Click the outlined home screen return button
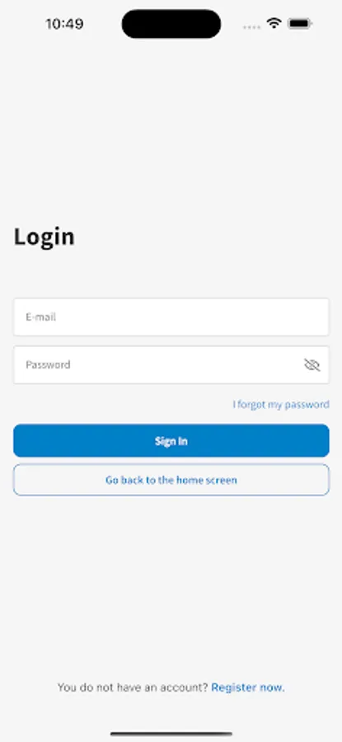This screenshot has height=742, width=342. (x=171, y=480)
